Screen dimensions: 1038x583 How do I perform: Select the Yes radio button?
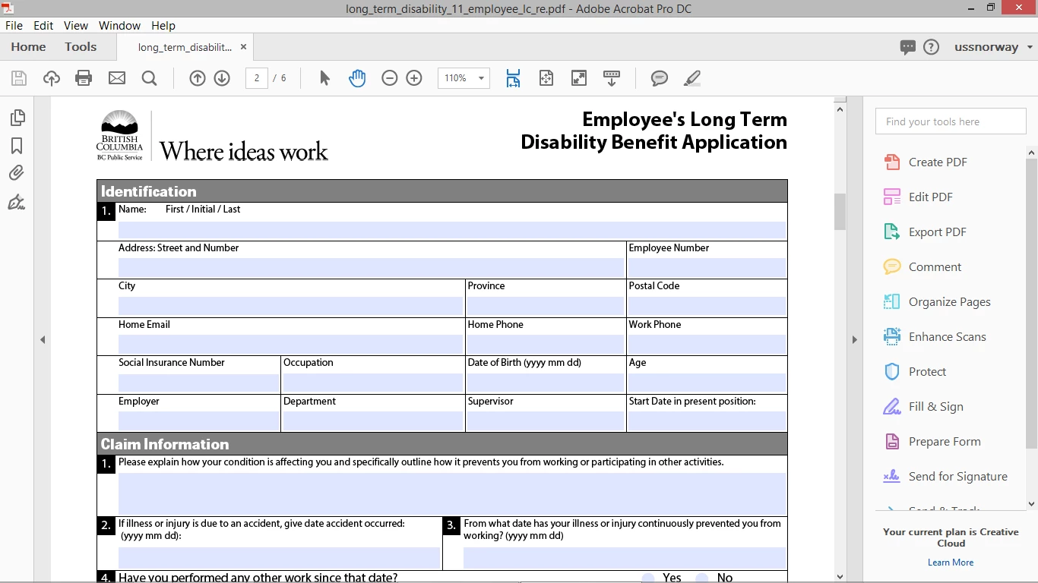(648, 578)
